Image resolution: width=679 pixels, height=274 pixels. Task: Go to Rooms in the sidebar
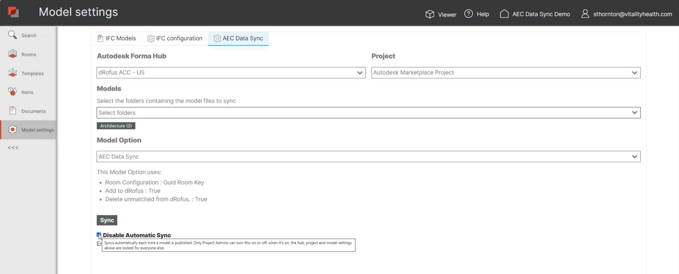28,54
